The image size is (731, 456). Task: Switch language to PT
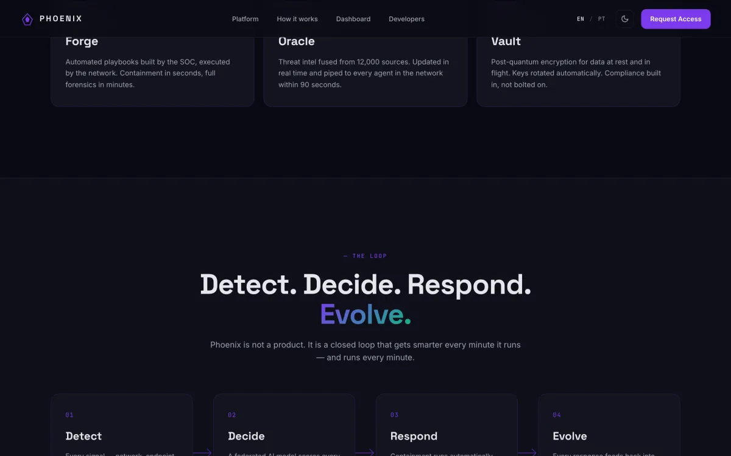[x=602, y=19]
